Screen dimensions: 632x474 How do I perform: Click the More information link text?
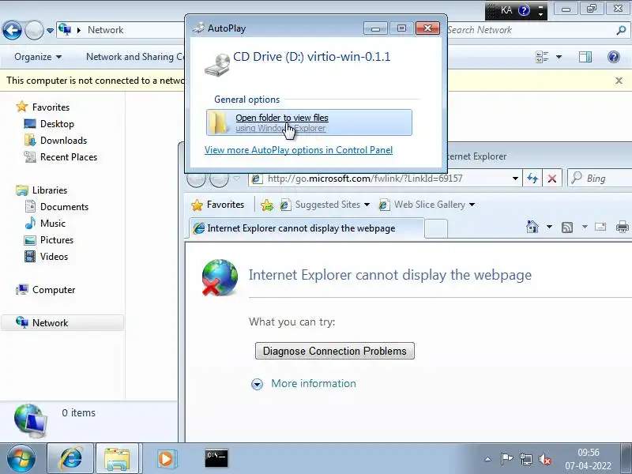(x=313, y=383)
